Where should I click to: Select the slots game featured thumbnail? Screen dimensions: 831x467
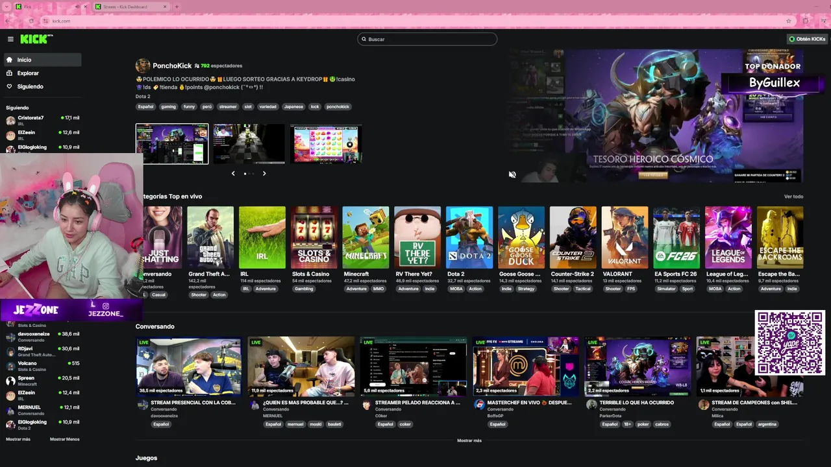(326, 144)
